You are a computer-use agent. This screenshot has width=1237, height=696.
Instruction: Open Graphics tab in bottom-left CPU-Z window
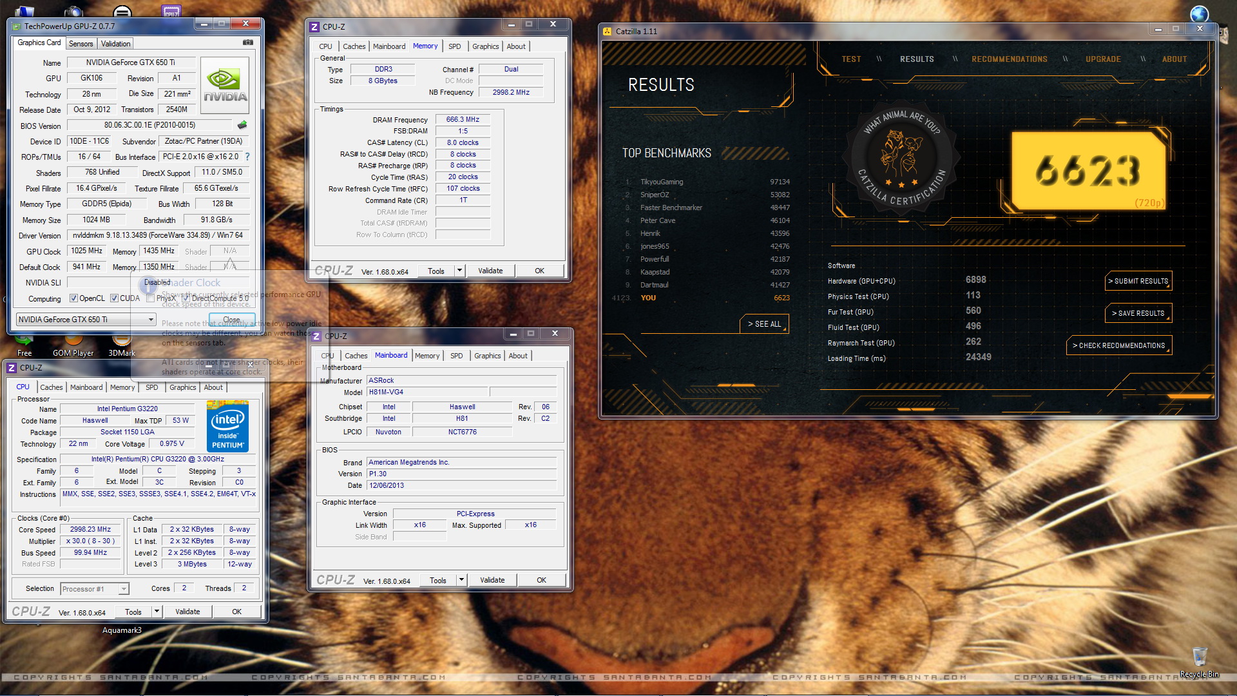(183, 387)
